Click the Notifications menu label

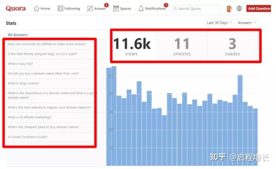[x=155, y=8]
